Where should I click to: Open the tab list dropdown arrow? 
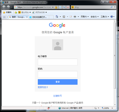pos(7,17)
